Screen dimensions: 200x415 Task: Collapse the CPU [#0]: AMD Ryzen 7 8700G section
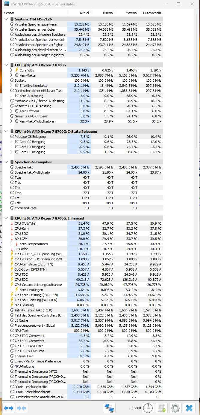click(7, 65)
